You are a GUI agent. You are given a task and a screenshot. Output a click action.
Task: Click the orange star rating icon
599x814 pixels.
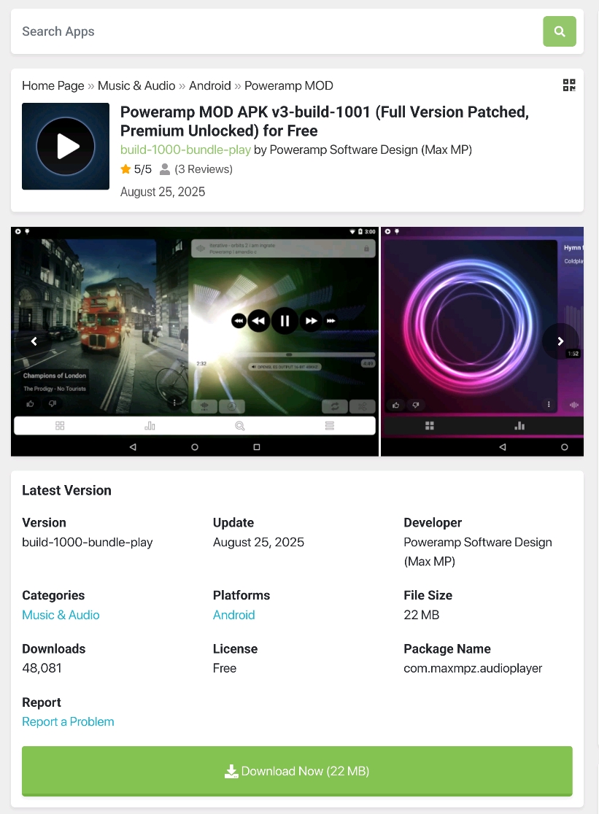click(125, 168)
